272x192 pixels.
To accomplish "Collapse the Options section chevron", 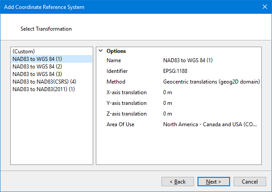I will [101, 51].
